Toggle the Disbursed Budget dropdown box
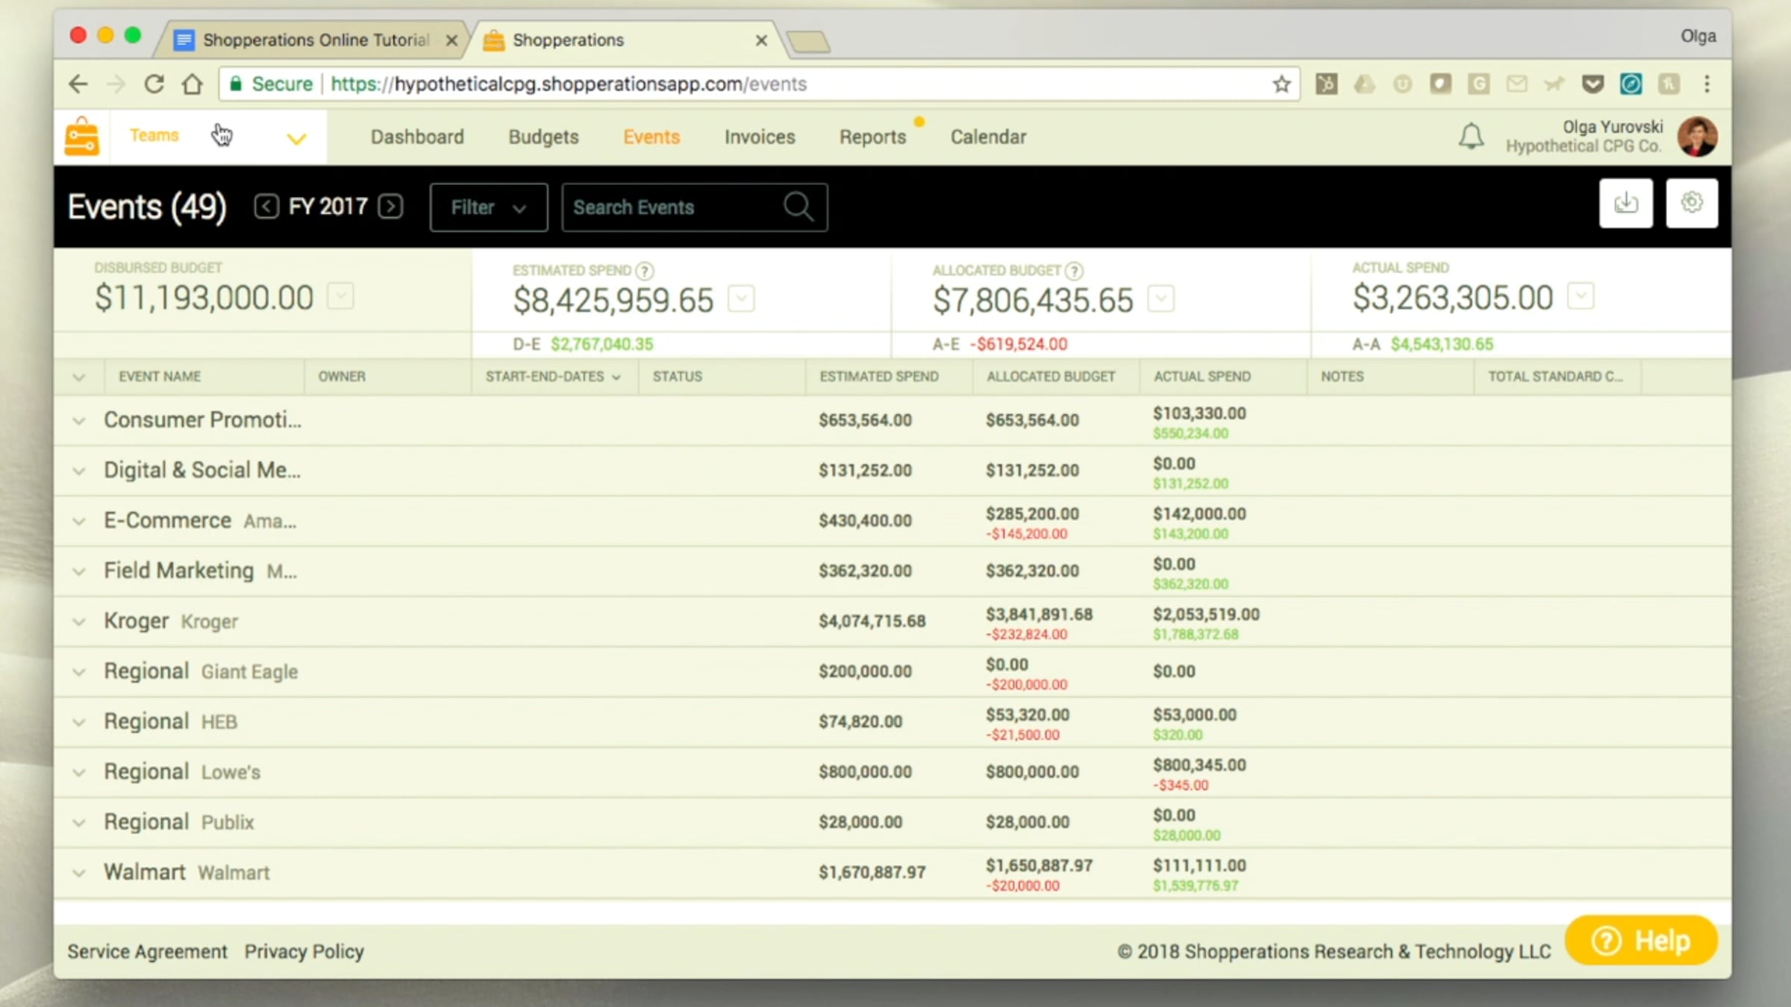Screen dimensions: 1791x1007 point(340,296)
